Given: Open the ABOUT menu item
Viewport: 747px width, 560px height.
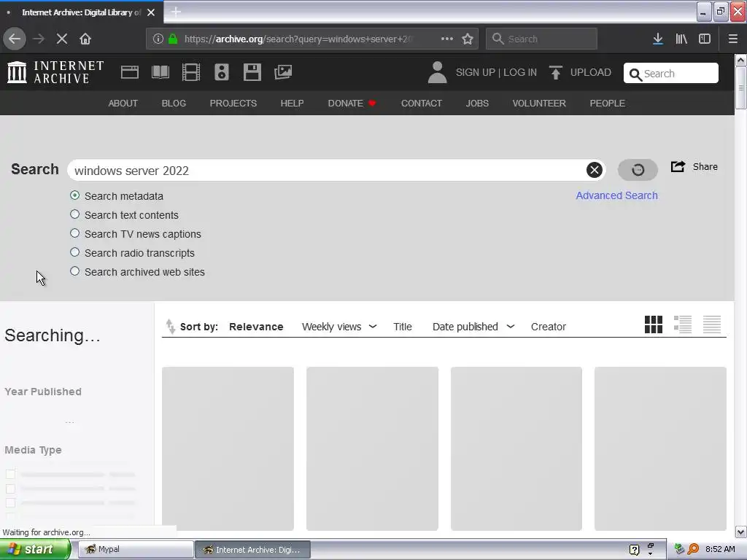Looking at the screenshot, I should [x=123, y=104].
